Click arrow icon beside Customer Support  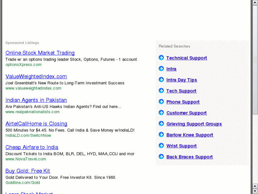click(161, 112)
